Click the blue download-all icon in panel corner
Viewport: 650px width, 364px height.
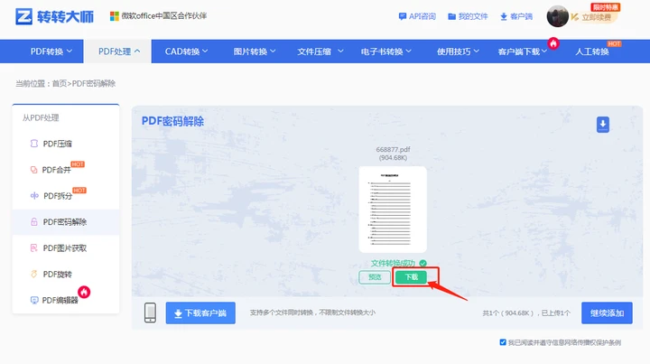603,125
